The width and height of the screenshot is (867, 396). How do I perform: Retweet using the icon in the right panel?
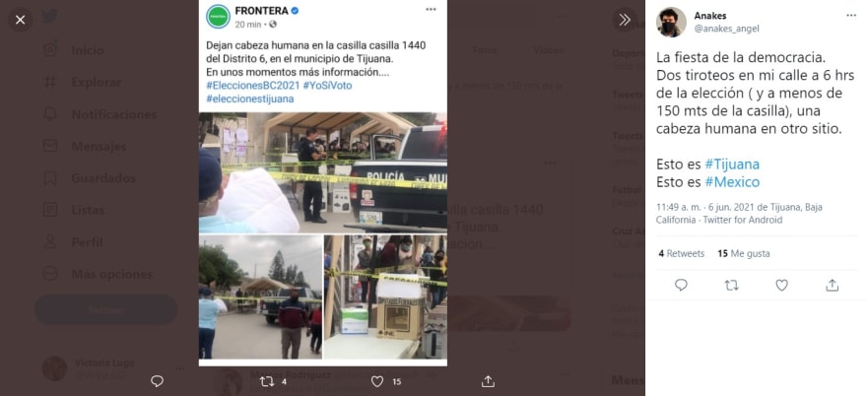pyautogui.click(x=731, y=285)
